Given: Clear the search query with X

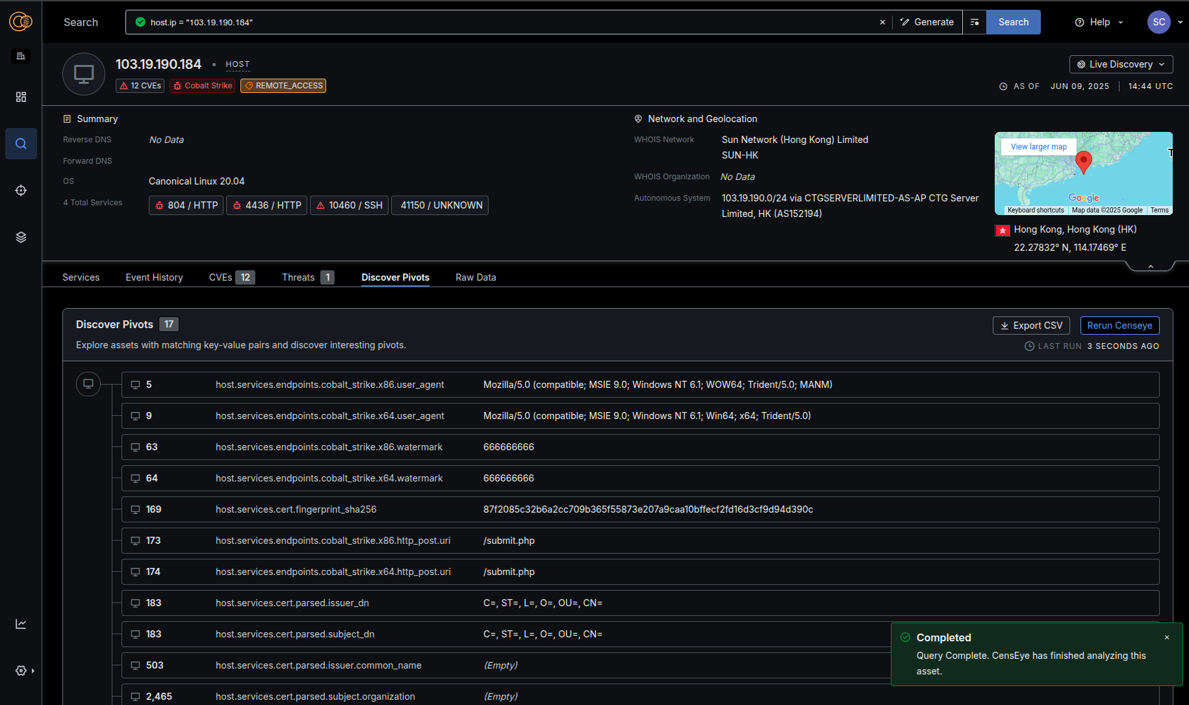Looking at the screenshot, I should [882, 22].
